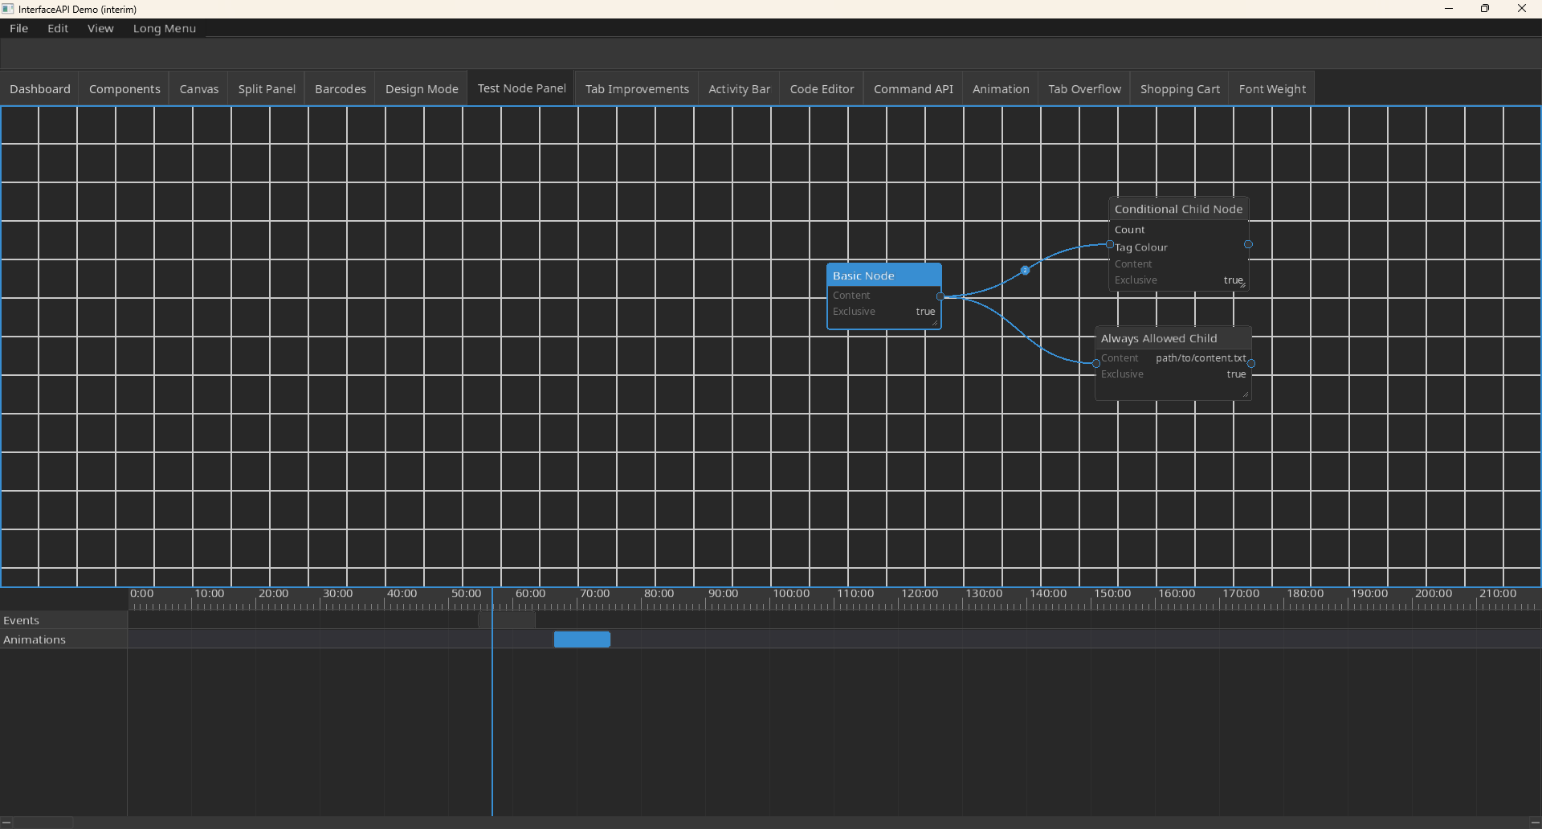The height and width of the screenshot is (829, 1542).
Task: Toggle Exclusive true in Conditional Child Node
Action: [x=1233, y=280]
